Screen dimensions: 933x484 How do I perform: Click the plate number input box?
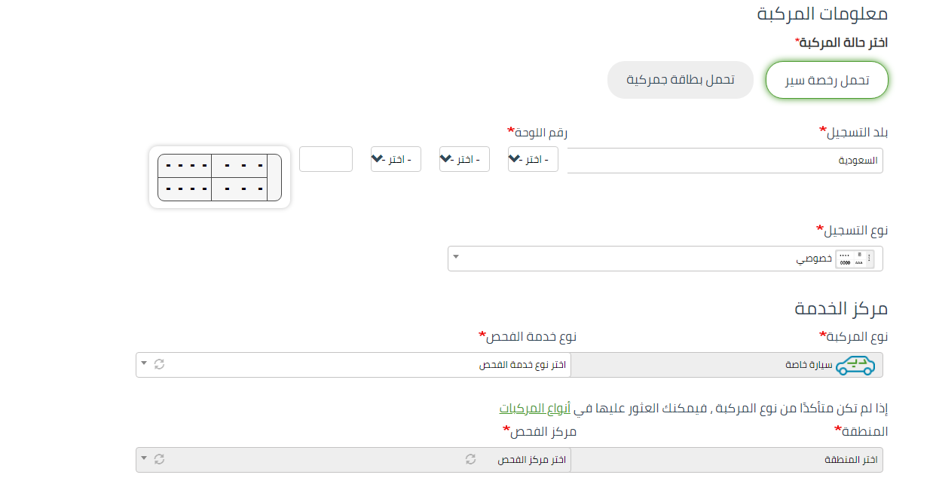click(326, 159)
